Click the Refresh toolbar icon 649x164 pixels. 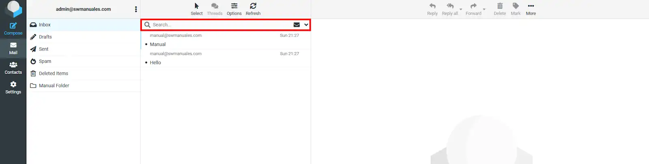click(253, 6)
